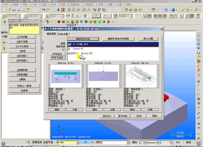
Task: Click the blue globe view icon
Action: pyautogui.click(x=166, y=10)
